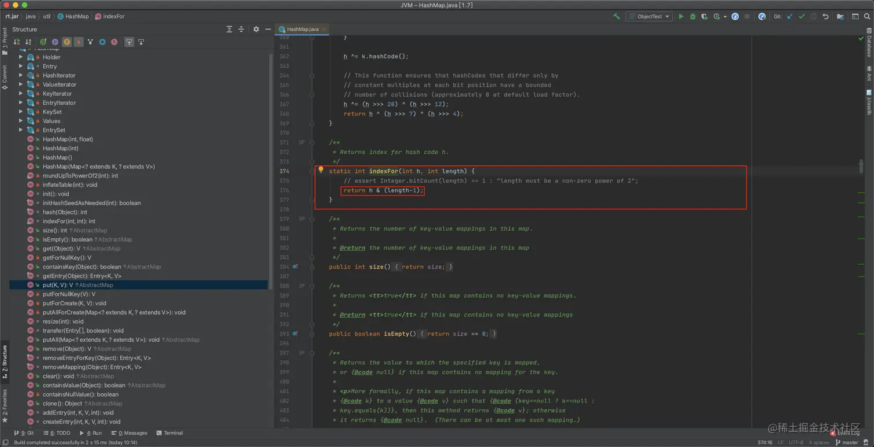Expand the Entry class node
The image size is (874, 447).
pos(21,66)
